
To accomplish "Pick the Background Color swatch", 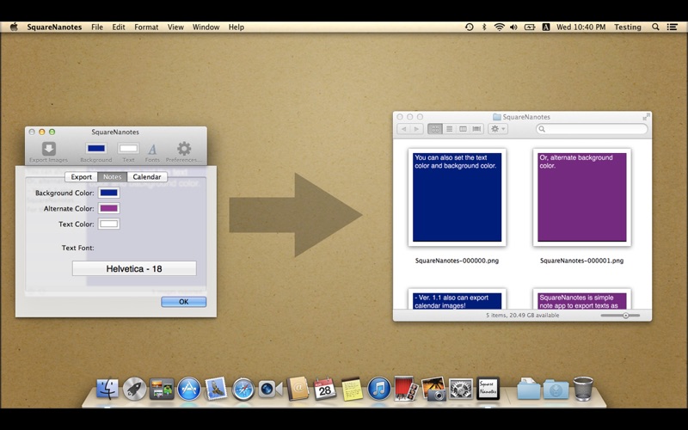I will (x=109, y=193).
